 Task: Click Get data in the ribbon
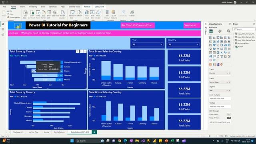pyautogui.click(x=25, y=14)
